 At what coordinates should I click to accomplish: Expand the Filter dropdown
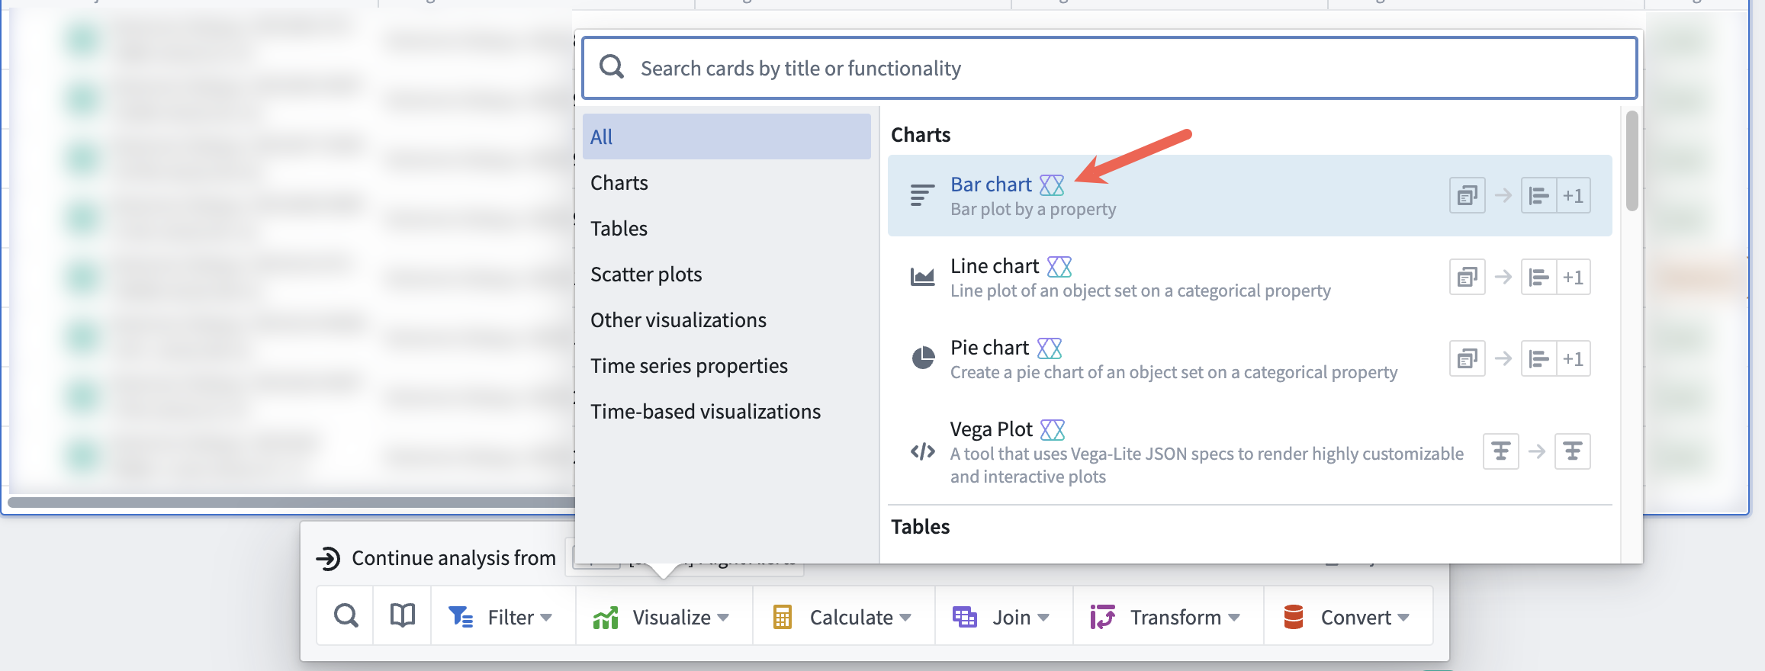pyautogui.click(x=500, y=616)
